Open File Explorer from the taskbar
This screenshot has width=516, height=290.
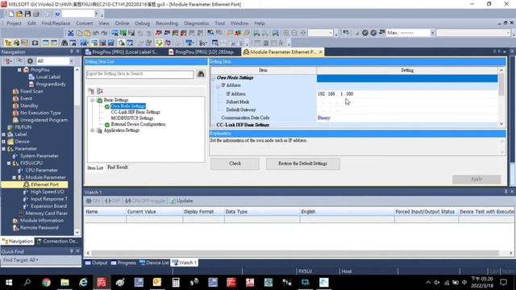64,282
